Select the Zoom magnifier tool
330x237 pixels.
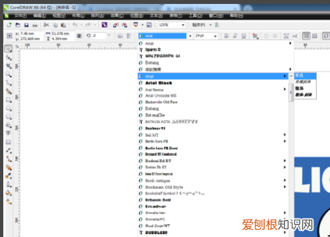9,74
